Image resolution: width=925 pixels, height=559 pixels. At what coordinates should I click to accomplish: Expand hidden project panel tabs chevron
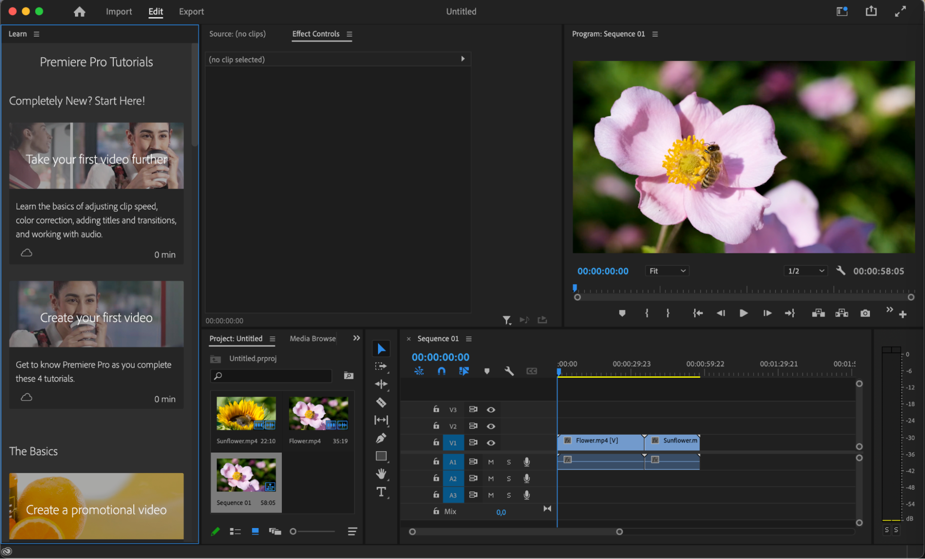356,338
